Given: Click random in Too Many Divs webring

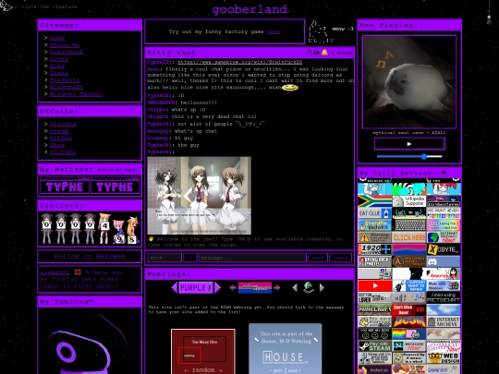Looking at the screenshot, I should click(x=203, y=370).
